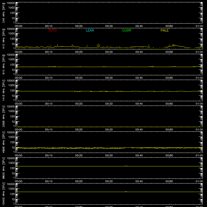Select the yellow PALE station label
Viewport: 207px width, 207px height.
[165, 30]
